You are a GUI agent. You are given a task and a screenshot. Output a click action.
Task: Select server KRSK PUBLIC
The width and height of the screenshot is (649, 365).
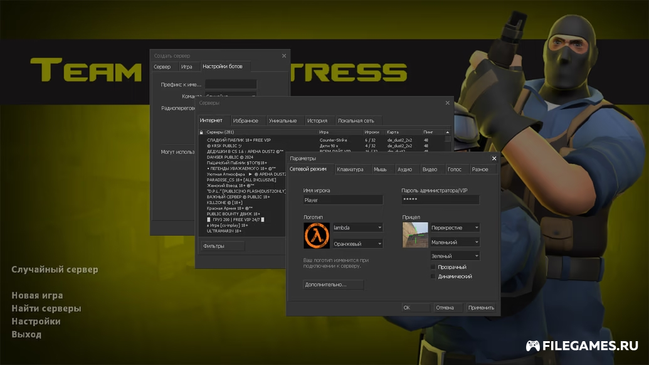pyautogui.click(x=224, y=145)
